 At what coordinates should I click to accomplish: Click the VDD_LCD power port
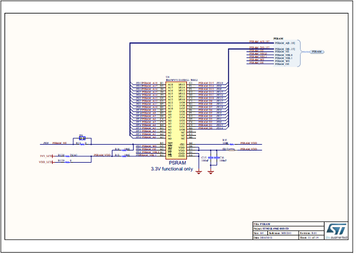click(x=46, y=162)
